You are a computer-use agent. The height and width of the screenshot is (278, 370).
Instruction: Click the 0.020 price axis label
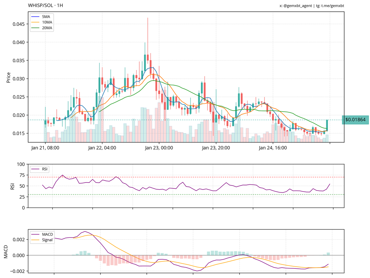click(19, 115)
